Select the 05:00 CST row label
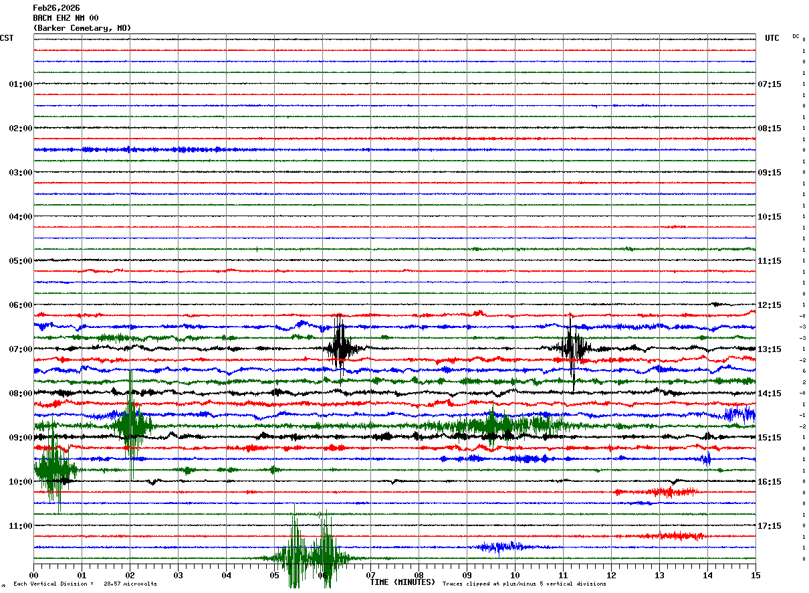Screen dimensions: 809x593 [21, 261]
